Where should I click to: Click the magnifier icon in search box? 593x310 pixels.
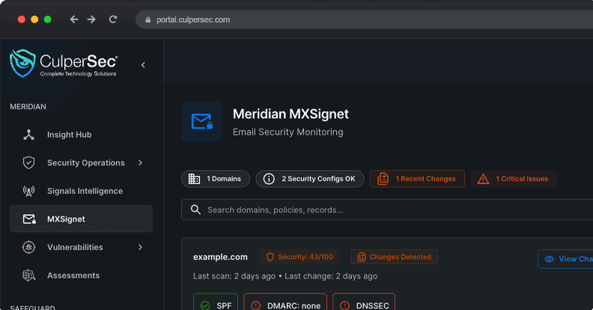195,210
